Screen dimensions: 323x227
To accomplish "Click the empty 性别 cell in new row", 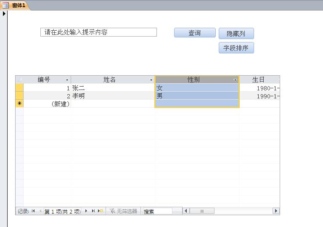I will click(197, 103).
